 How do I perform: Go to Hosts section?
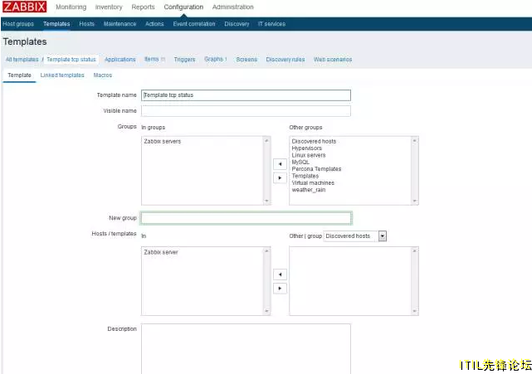[86, 24]
